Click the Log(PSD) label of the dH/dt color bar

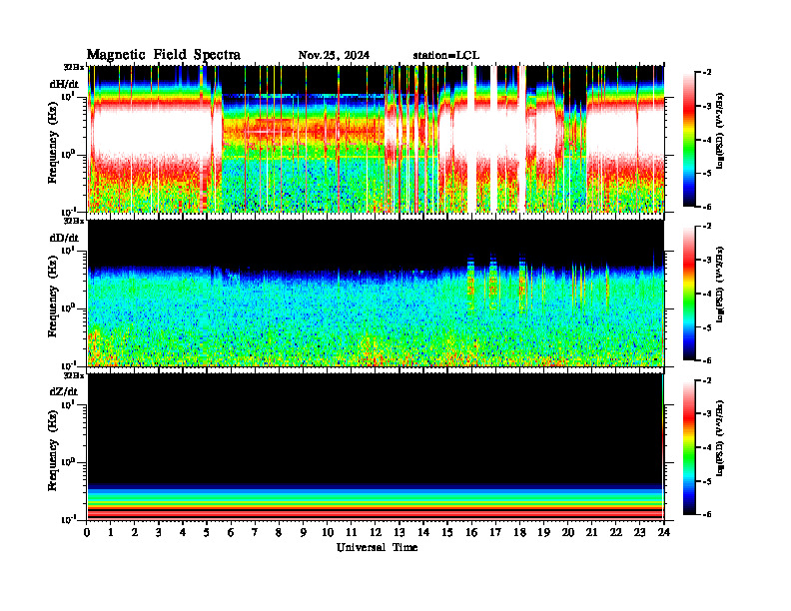click(720, 131)
